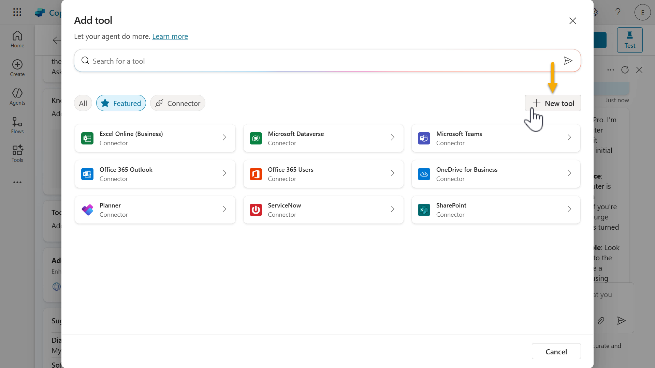Open Create in the left sidebar
Screen dimensions: 655x368
[17, 68]
